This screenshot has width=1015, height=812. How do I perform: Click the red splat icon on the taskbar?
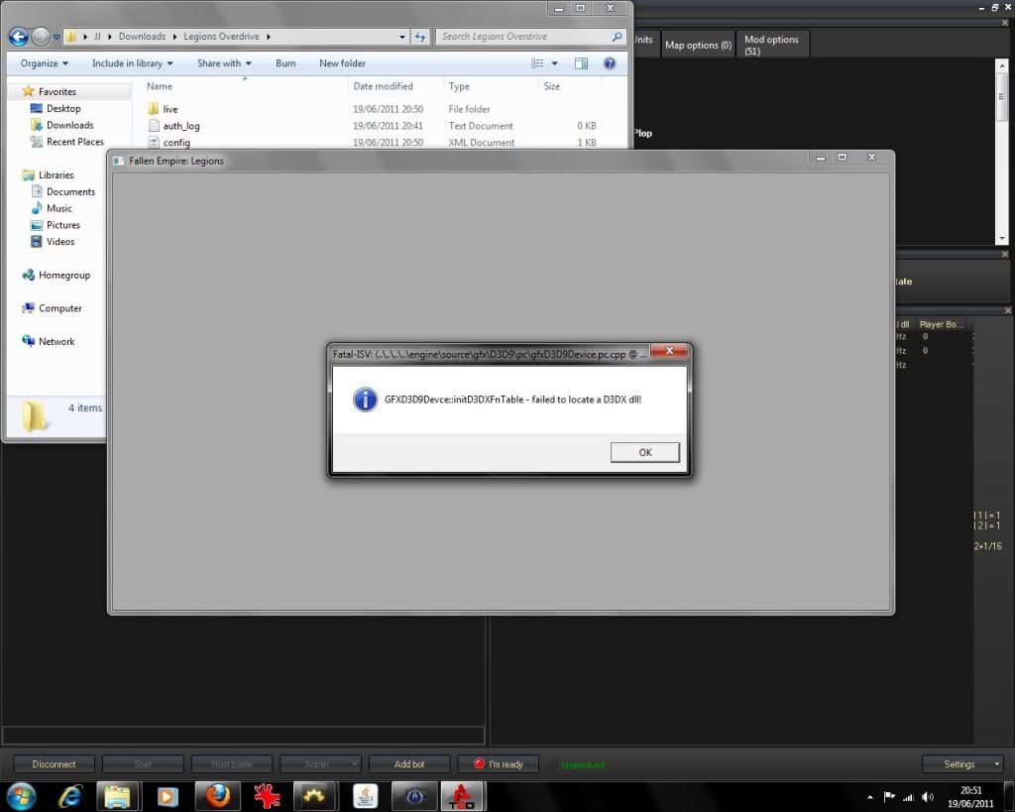click(x=266, y=796)
